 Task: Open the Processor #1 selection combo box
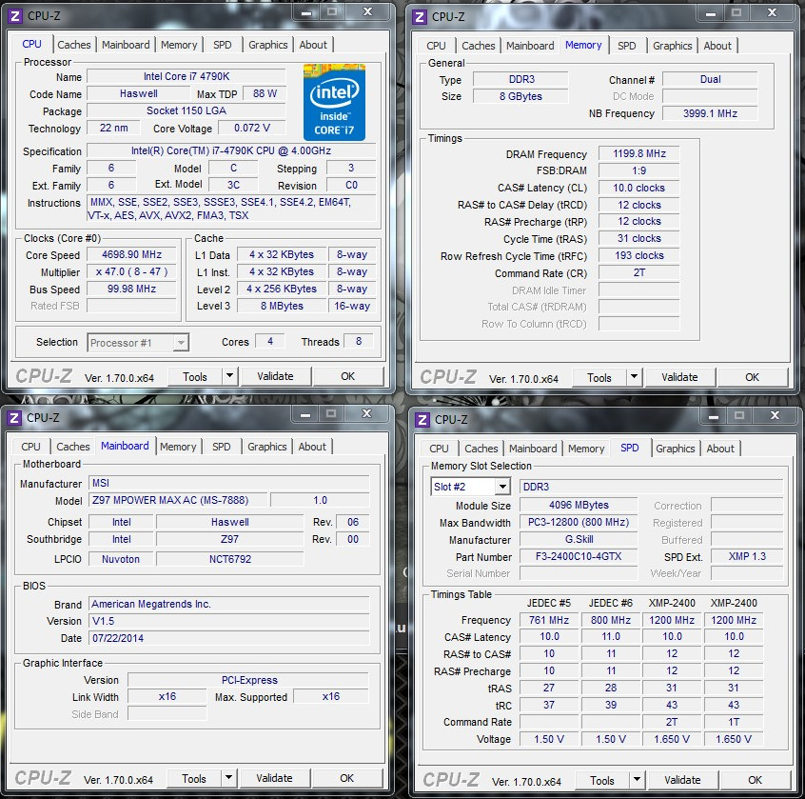(x=139, y=343)
